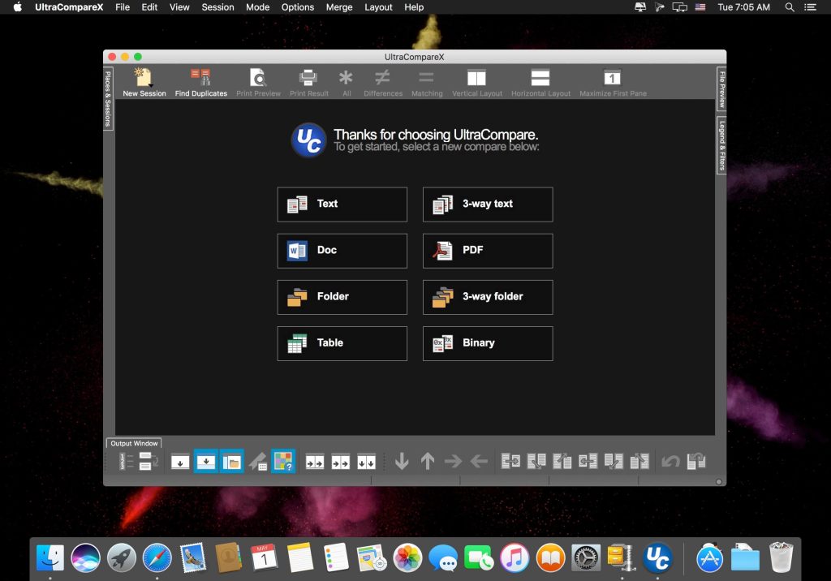Click the Vertical Layout icon

(476, 78)
